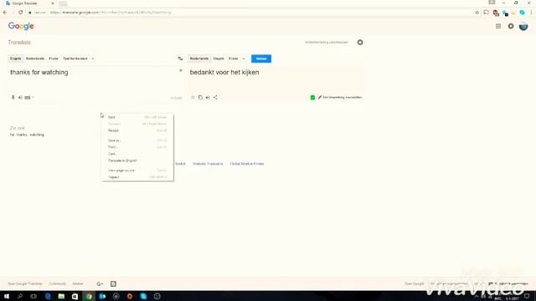Select Frans as target language
Screen dimensions: 536x301
coord(234,59)
